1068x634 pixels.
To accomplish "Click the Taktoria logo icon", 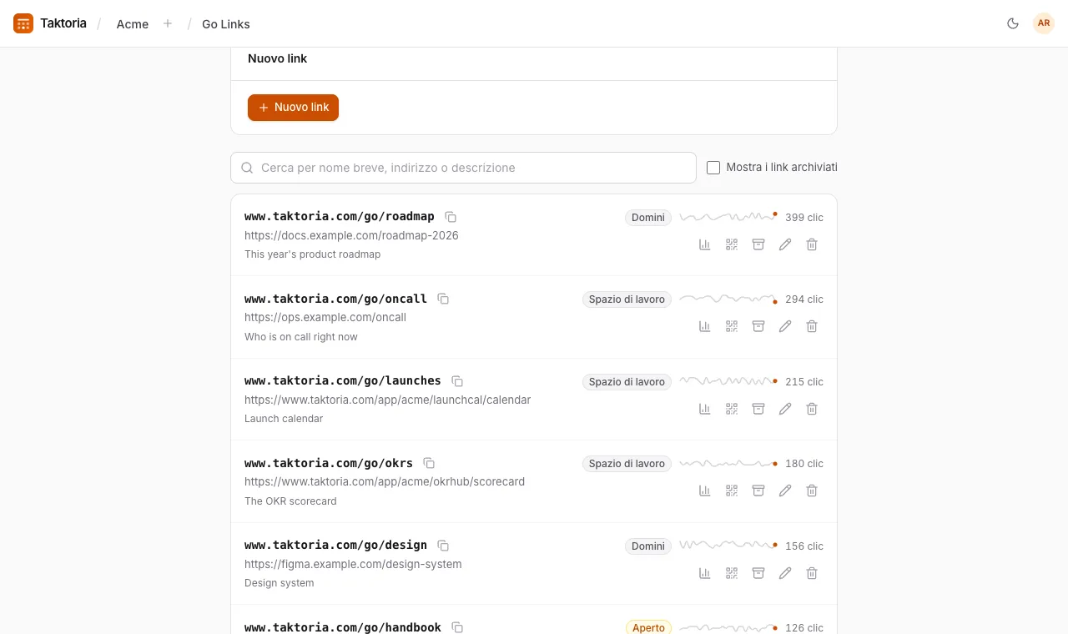I will click(23, 23).
